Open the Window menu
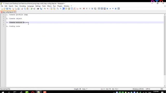 (x=66, y=6)
